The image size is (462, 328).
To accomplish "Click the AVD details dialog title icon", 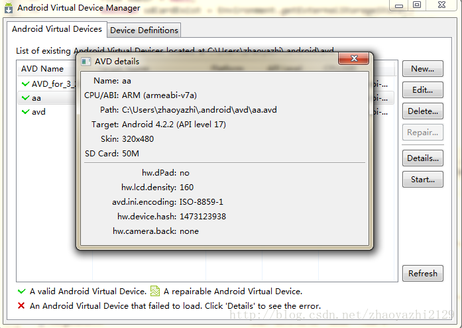I will click(86, 61).
